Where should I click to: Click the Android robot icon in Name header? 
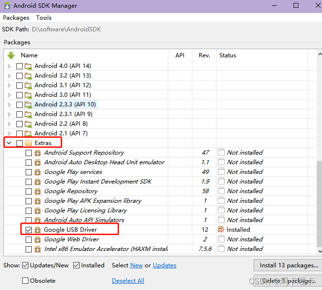pyautogui.click(x=11, y=55)
